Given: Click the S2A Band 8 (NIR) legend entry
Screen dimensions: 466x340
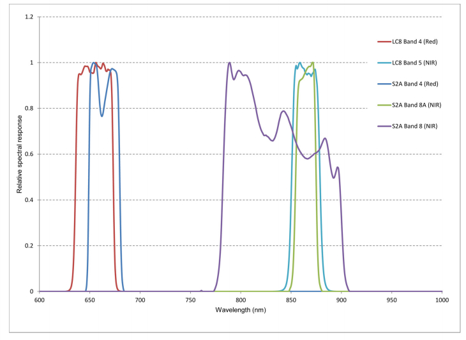Looking at the screenshot, I should 416,126.
